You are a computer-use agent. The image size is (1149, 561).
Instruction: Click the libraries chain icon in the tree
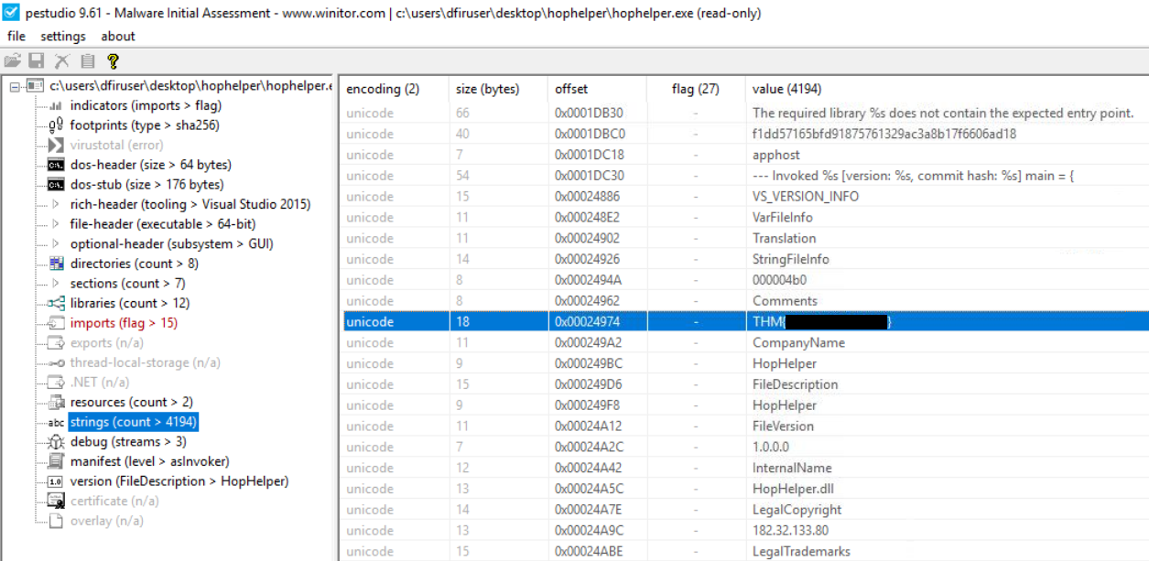[x=56, y=303]
